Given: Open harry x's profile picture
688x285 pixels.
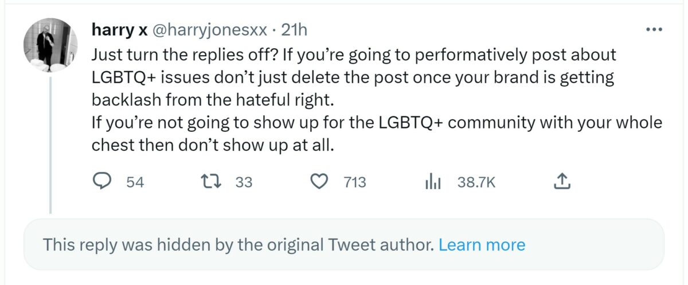Looking at the screenshot, I should 50,45.
